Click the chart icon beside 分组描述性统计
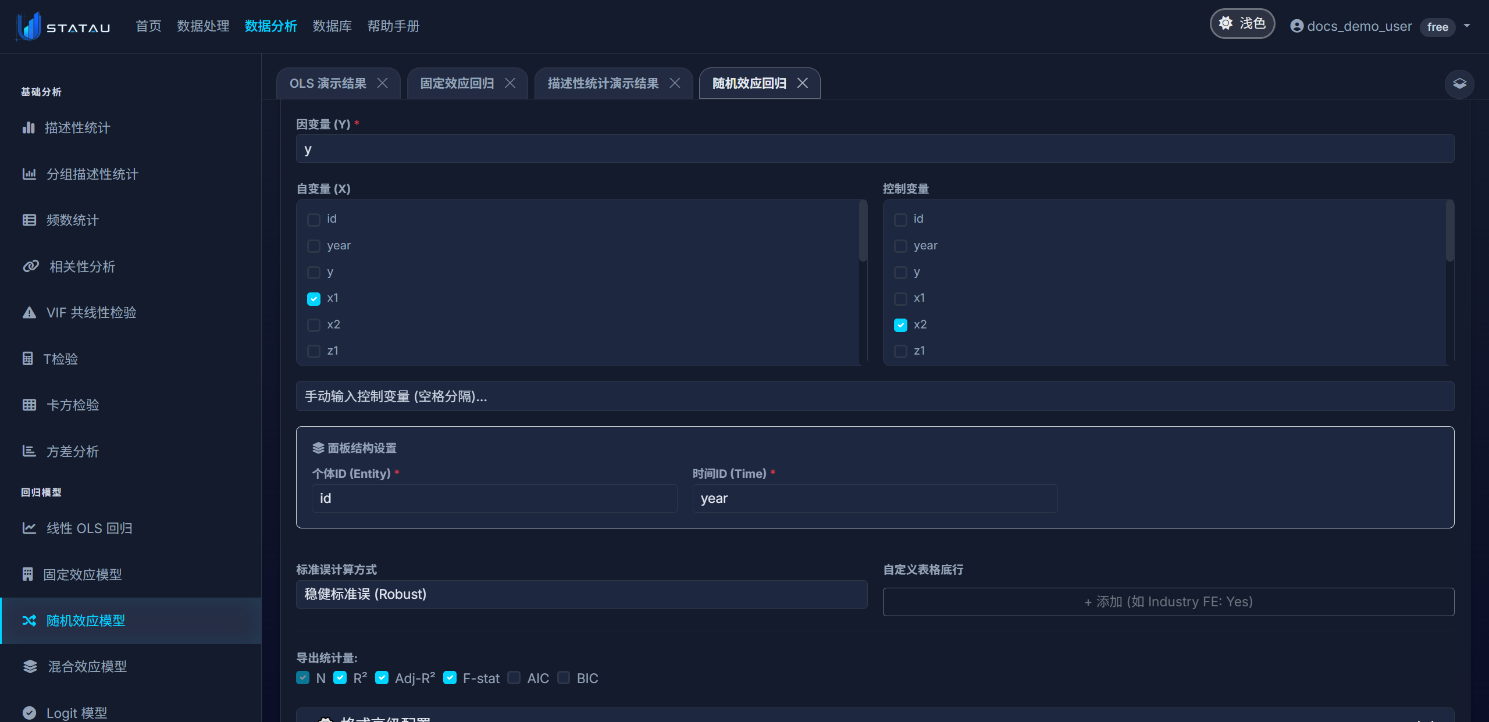The height and width of the screenshot is (722, 1489). pos(29,174)
